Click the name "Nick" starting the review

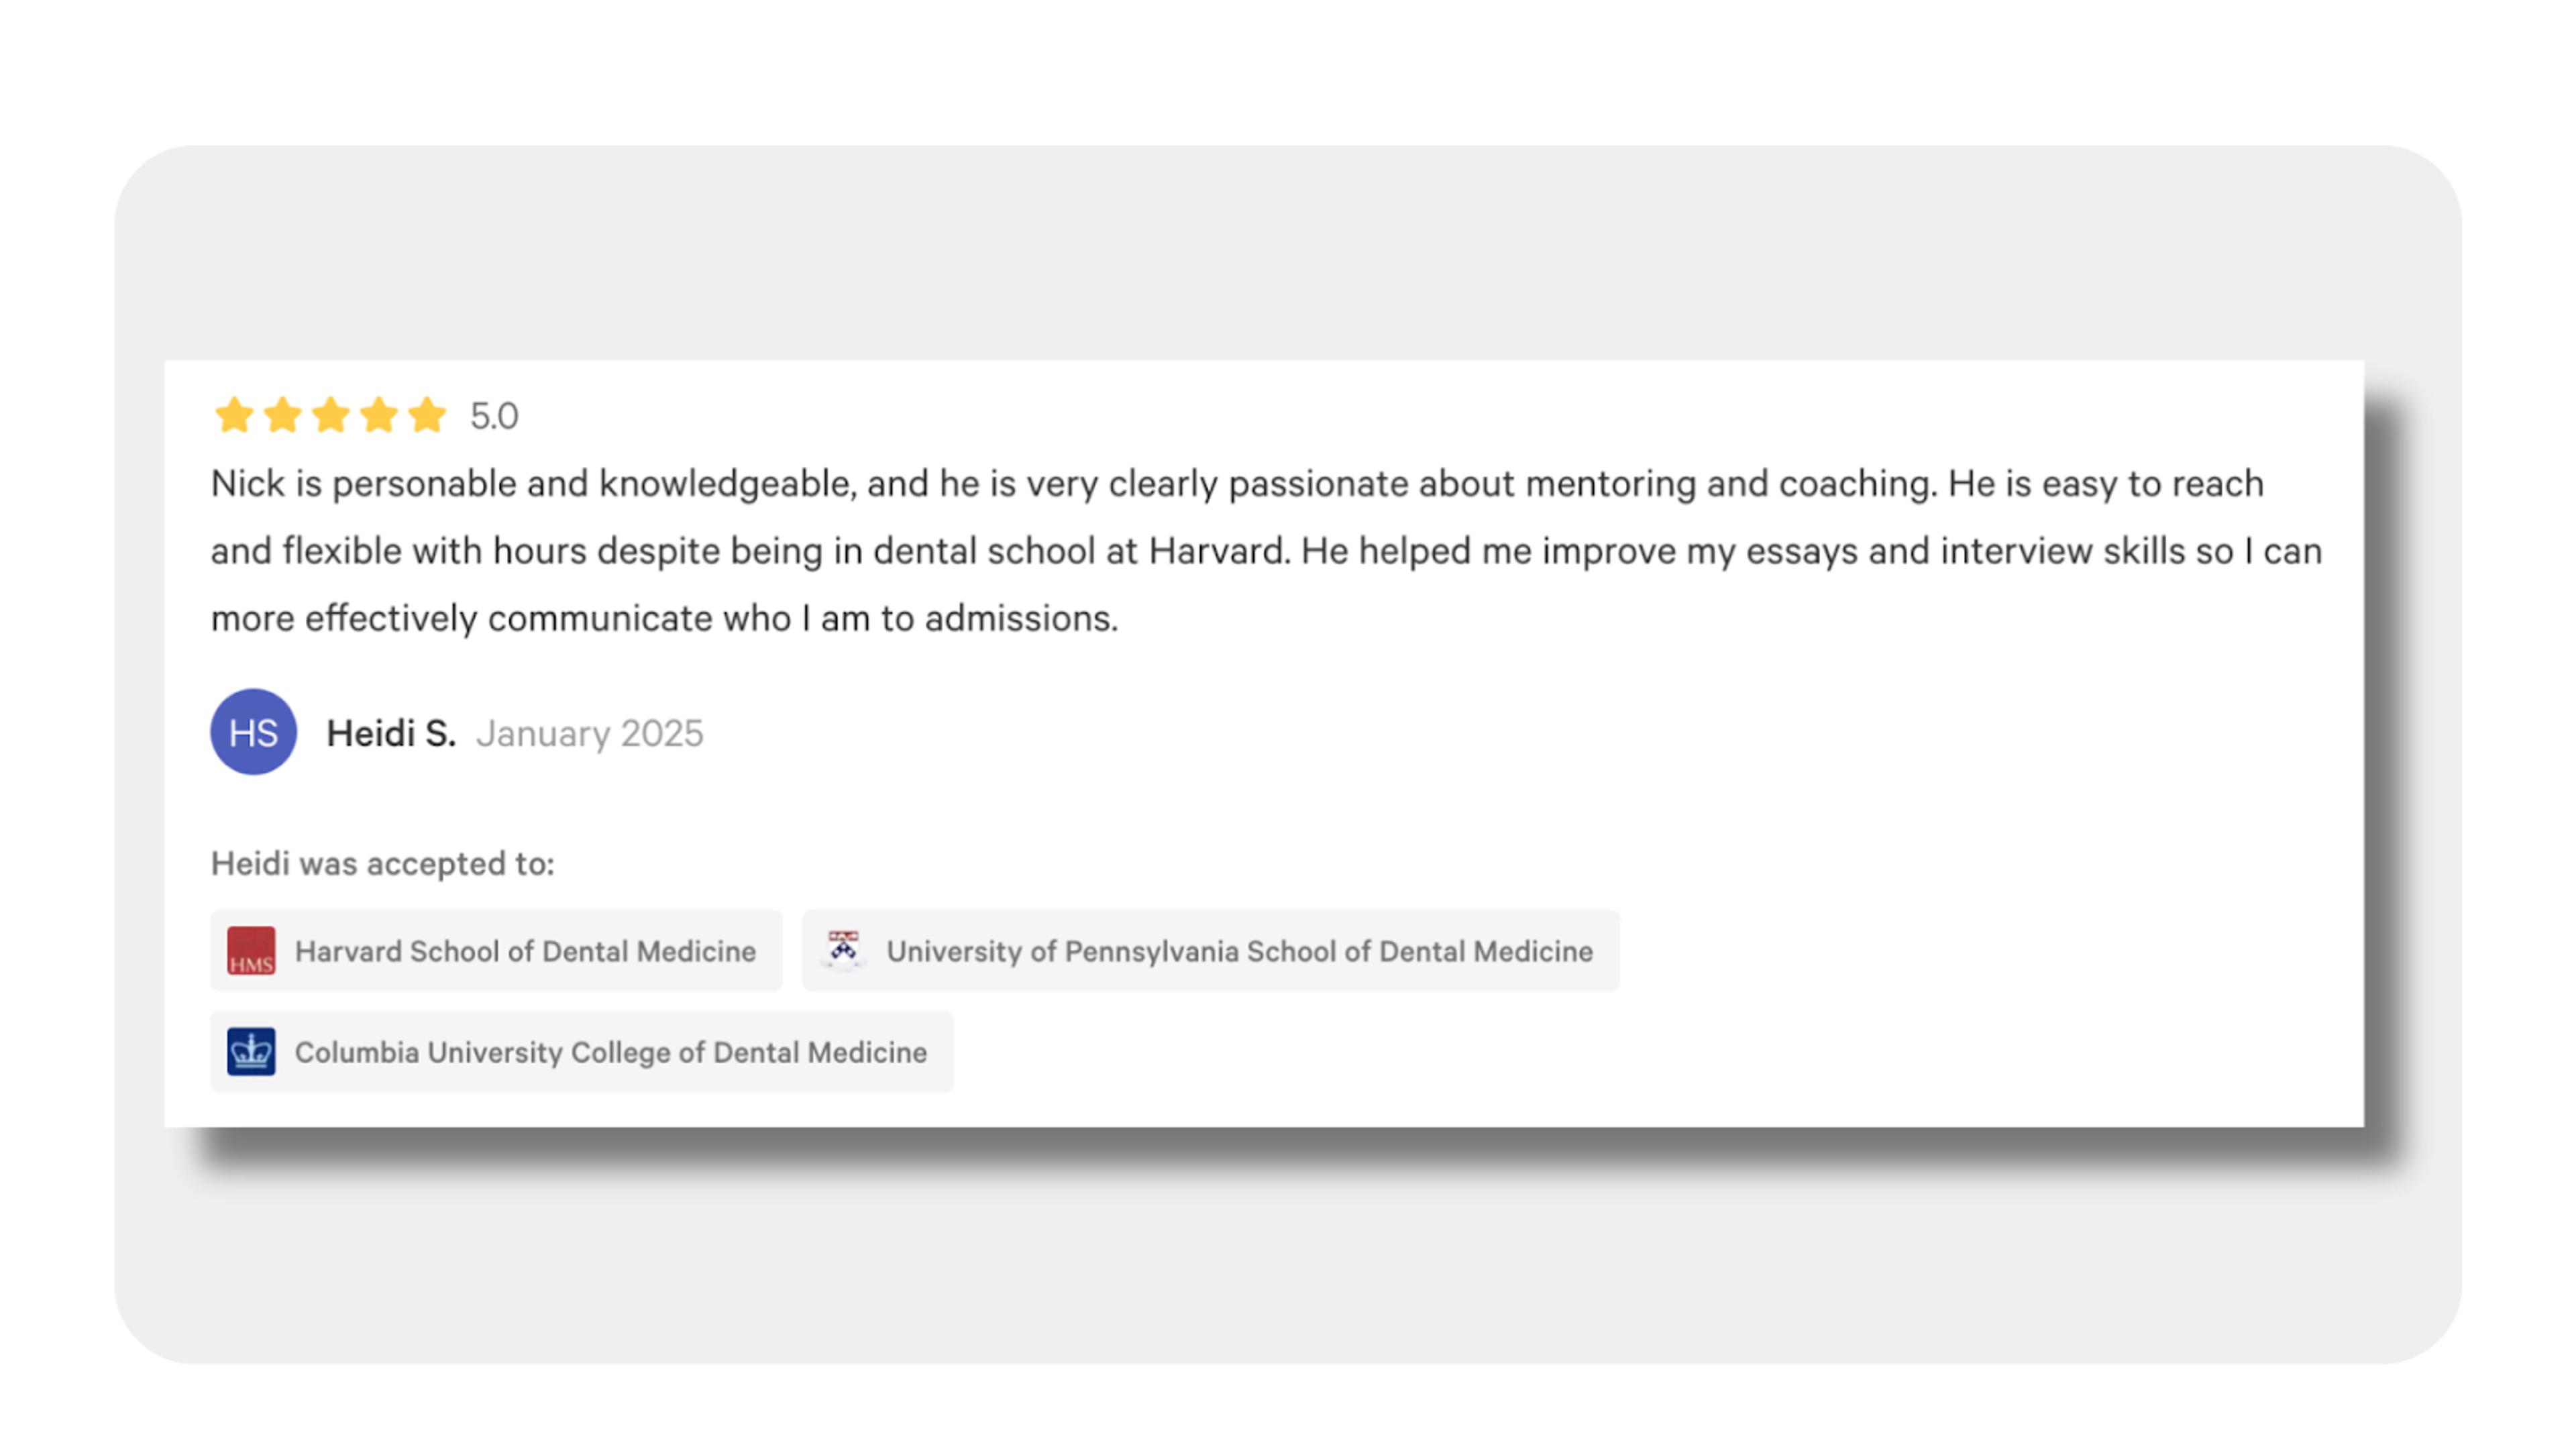248,484
